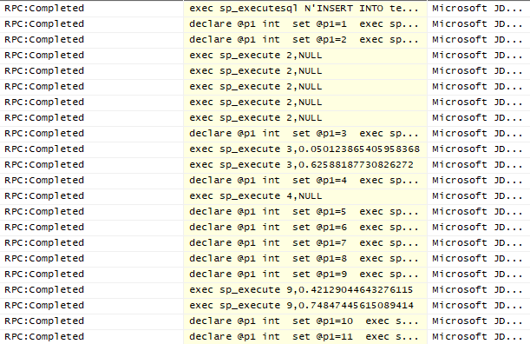This screenshot has width=530, height=344.
Task: Click 'exec sp_execute 3,0.62588187730826272' cell
Action: tap(305, 165)
